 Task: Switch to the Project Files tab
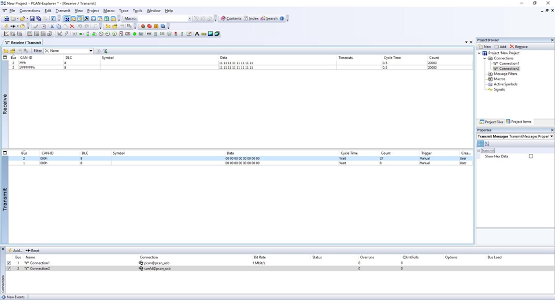coord(491,122)
